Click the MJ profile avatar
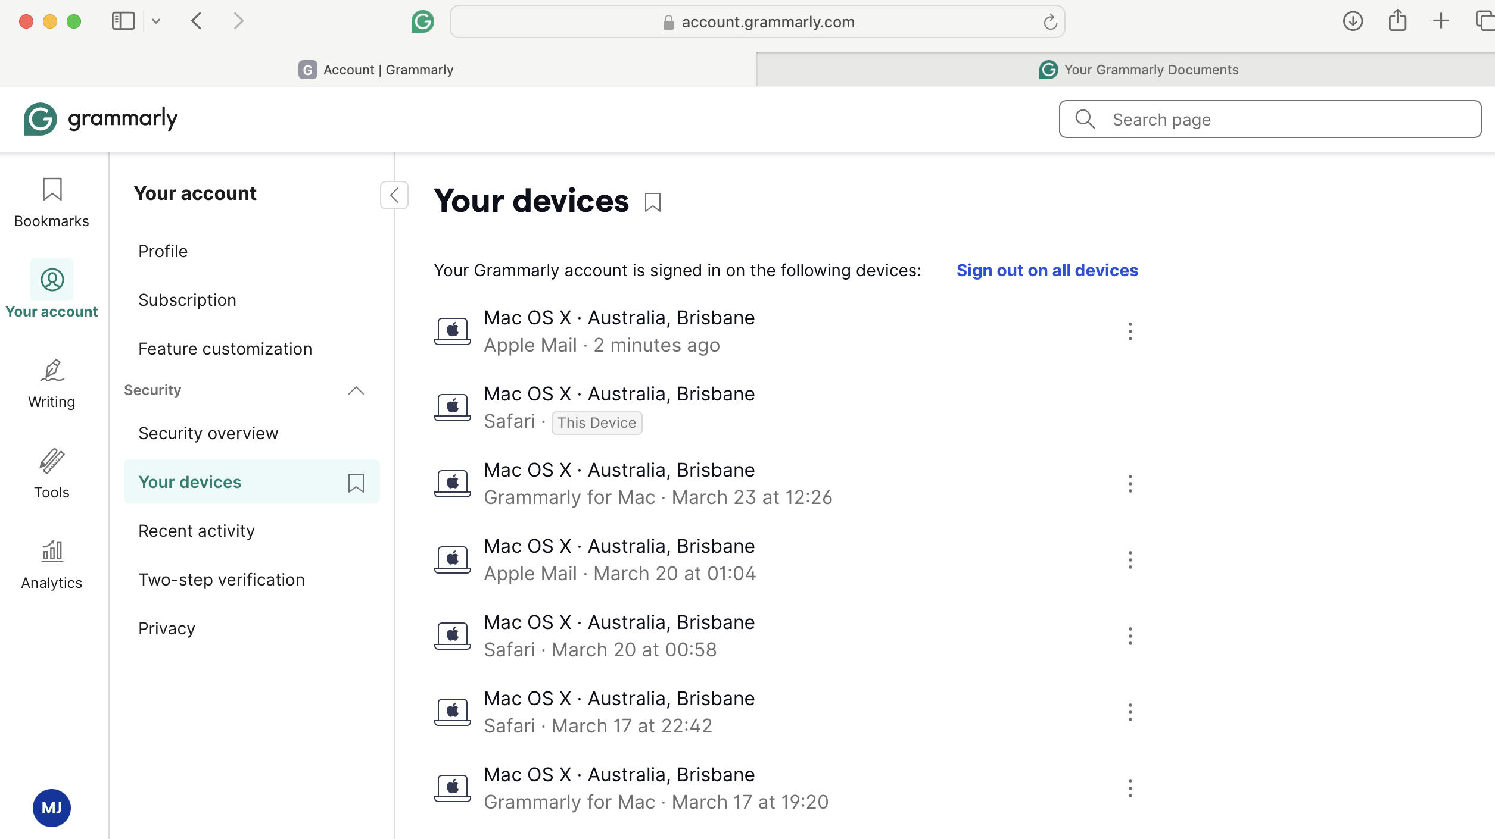1495x839 pixels. pyautogui.click(x=52, y=807)
